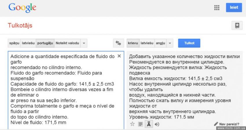The image size is (246, 130).
Task: Select latviešu as target language
Action: (147, 43)
